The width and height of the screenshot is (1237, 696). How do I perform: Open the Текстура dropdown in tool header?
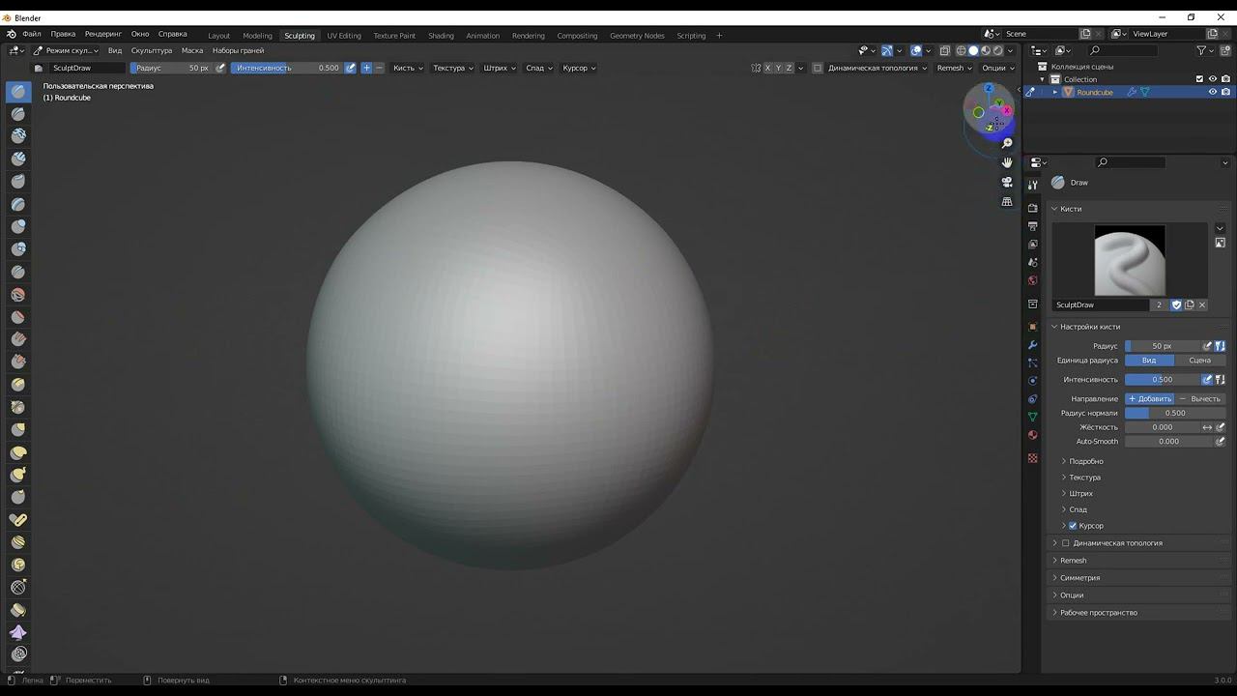pos(452,68)
